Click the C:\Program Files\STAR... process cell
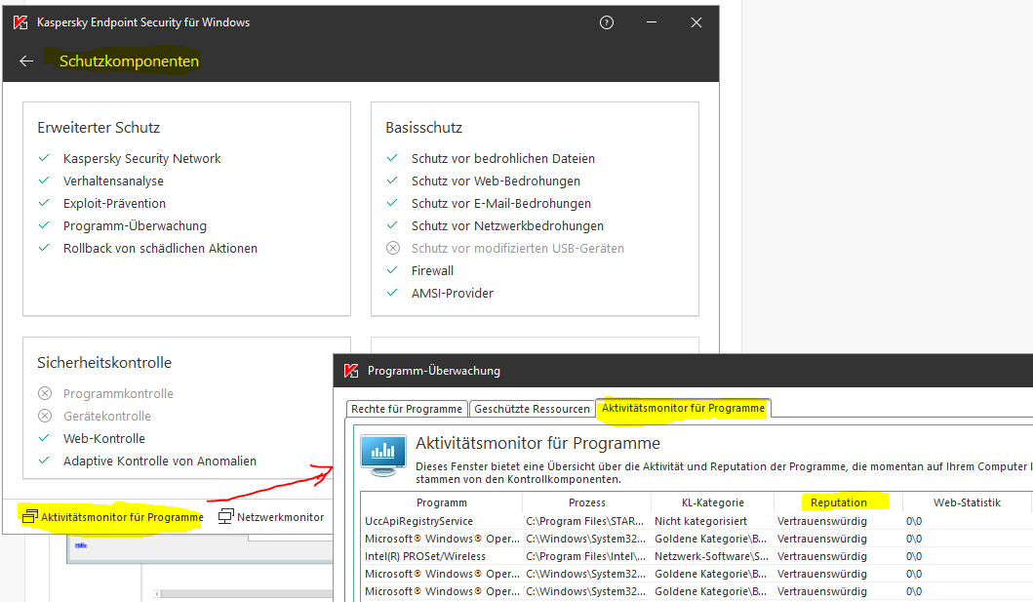The image size is (1033, 602). click(584, 521)
